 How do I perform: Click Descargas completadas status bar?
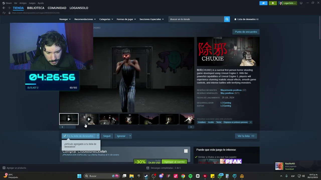[x=163, y=168]
